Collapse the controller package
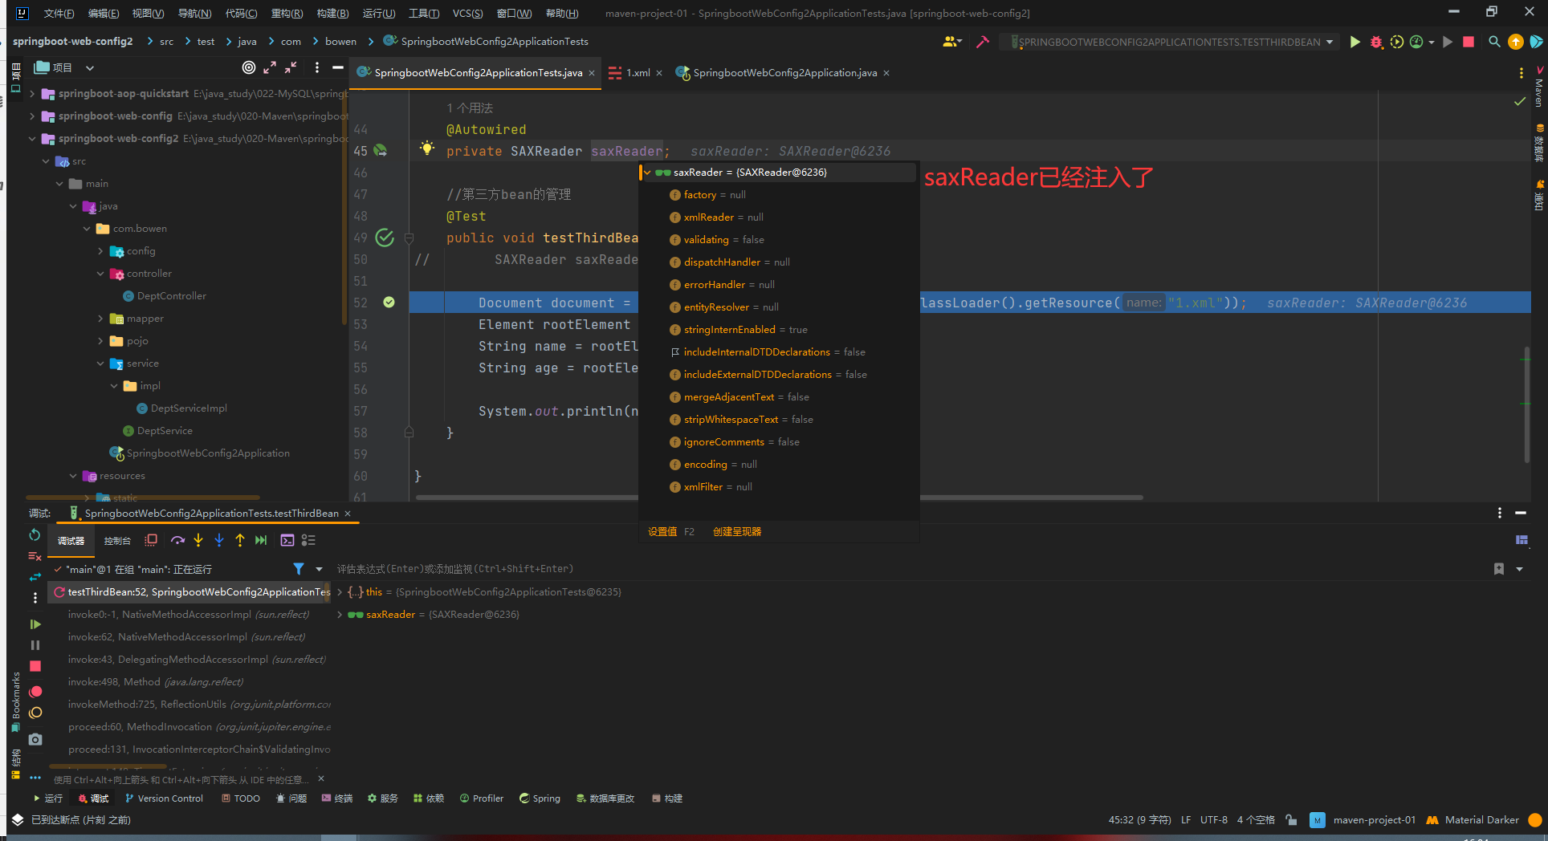The image size is (1548, 841). pos(100,274)
